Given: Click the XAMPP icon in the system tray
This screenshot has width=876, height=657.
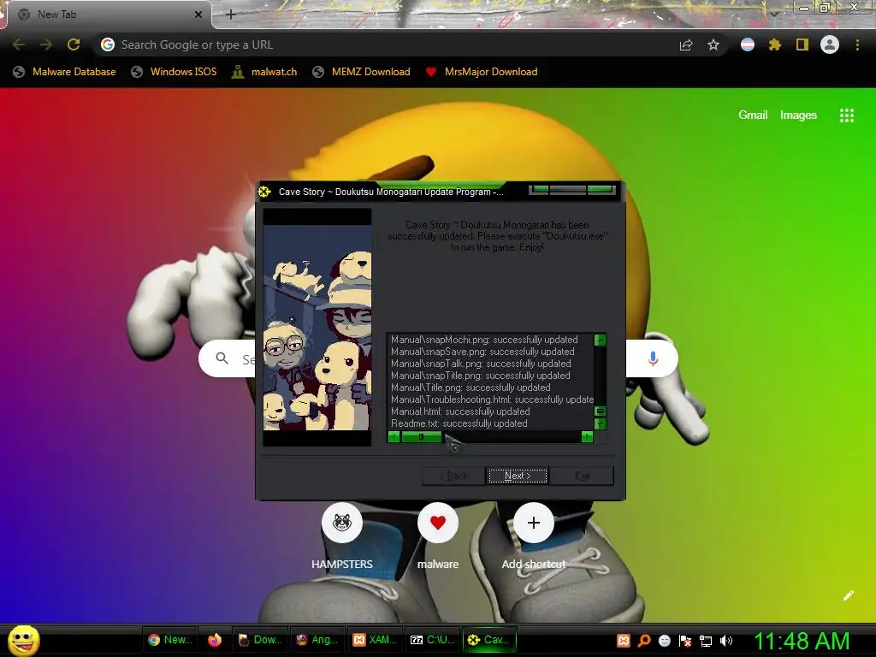Looking at the screenshot, I should (x=624, y=641).
